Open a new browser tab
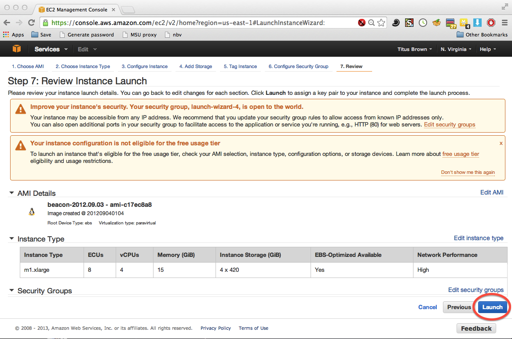The width and height of the screenshot is (512, 339). [x=128, y=10]
